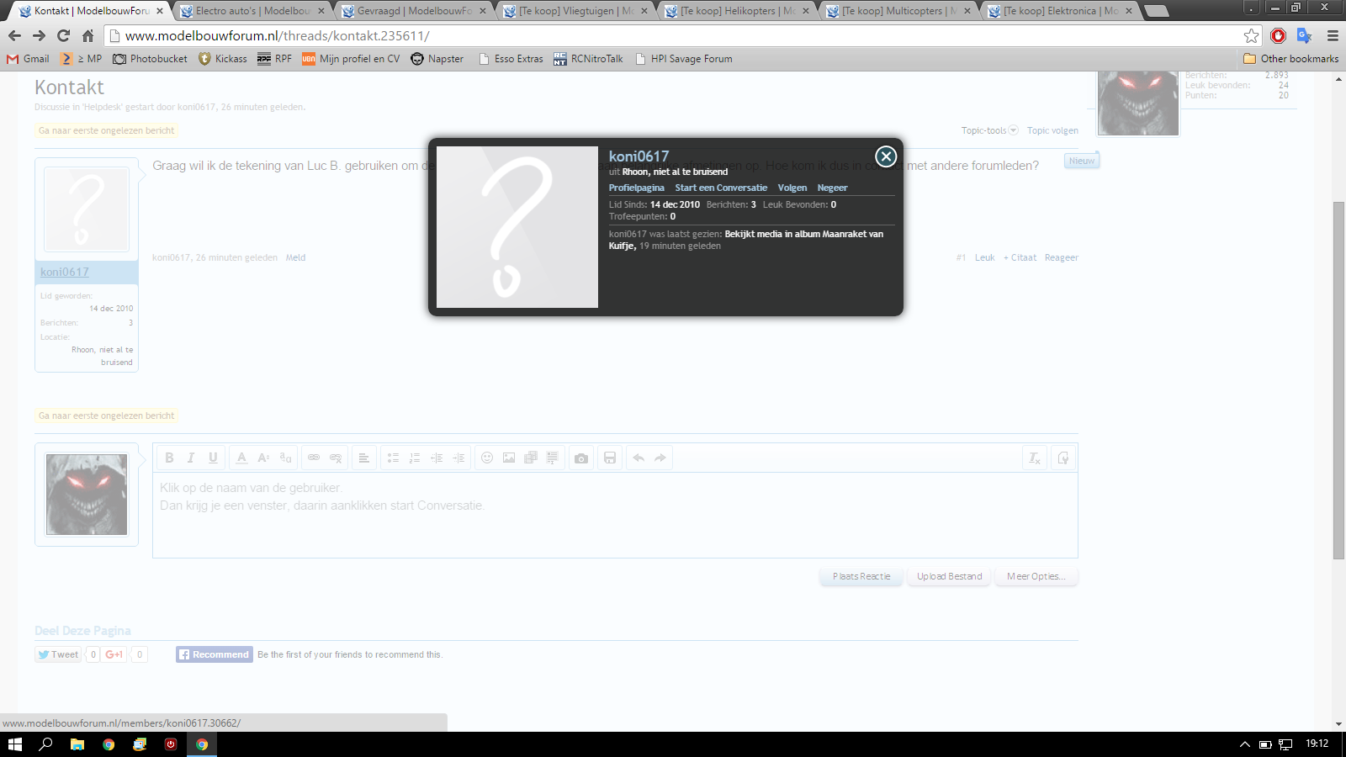
Task: Click the Topic volgen link
Action: pos(1052,130)
